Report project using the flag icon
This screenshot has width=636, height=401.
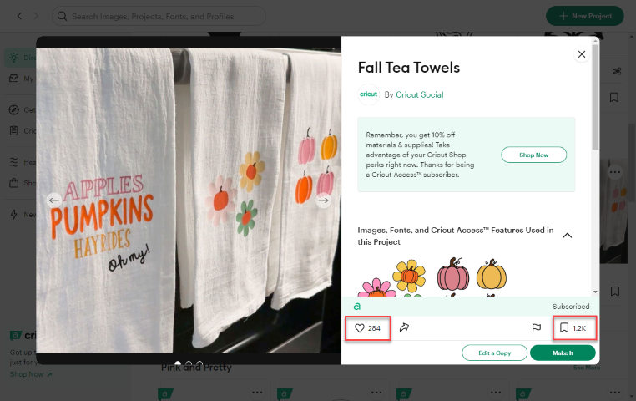tap(536, 328)
